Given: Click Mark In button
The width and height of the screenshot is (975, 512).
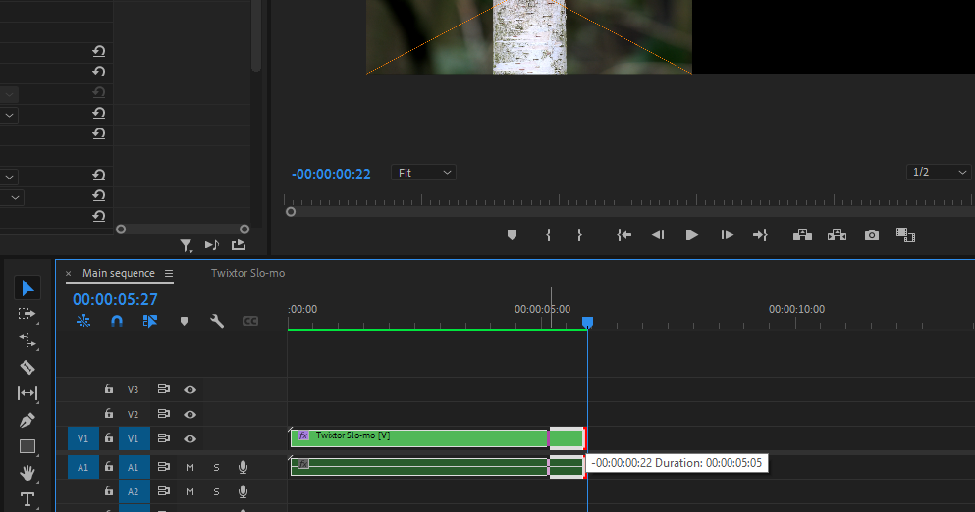Looking at the screenshot, I should (x=548, y=234).
